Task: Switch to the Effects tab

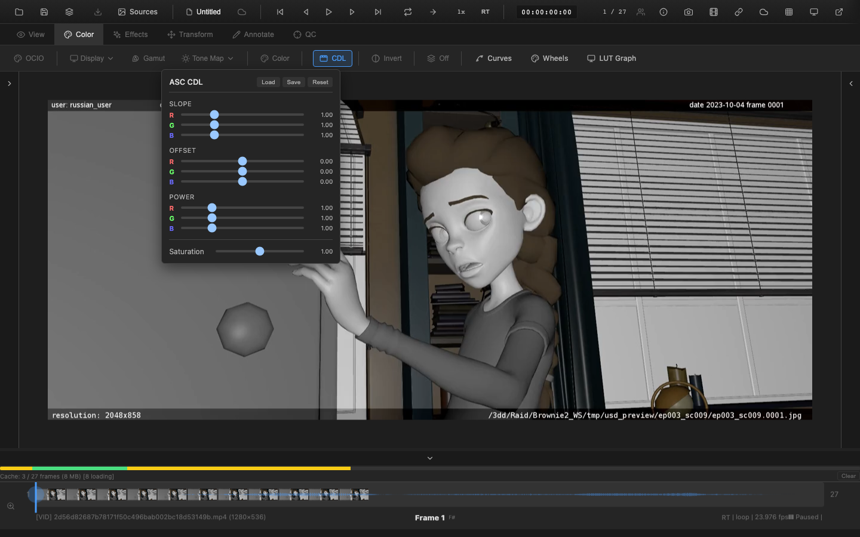Action: [x=130, y=35]
